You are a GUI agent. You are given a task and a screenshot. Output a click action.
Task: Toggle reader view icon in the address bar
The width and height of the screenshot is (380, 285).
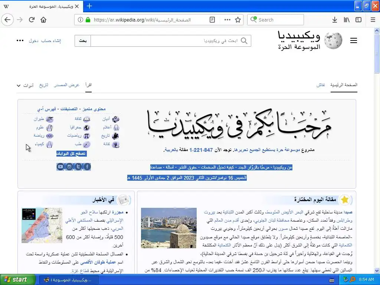[212, 20]
